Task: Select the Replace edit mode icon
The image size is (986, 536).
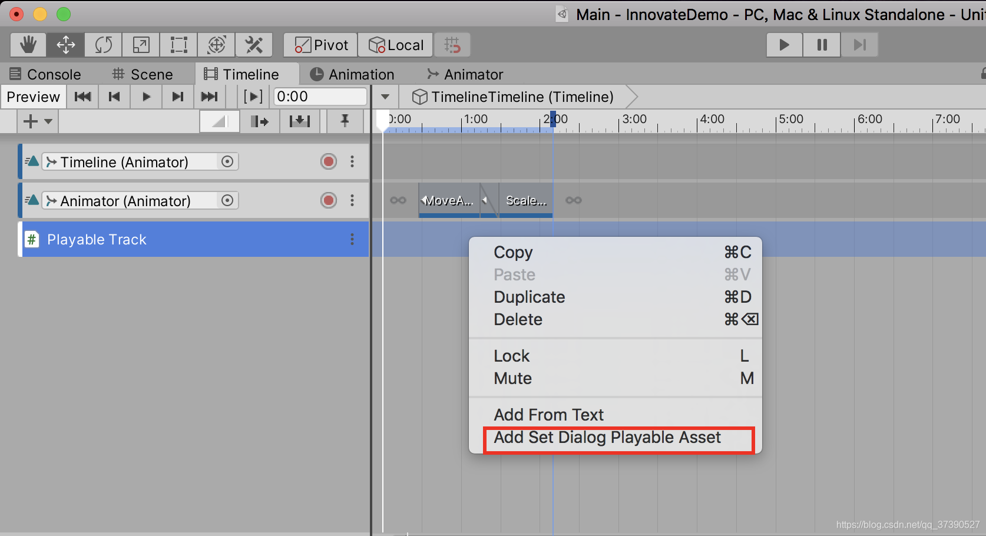Action: 299,121
